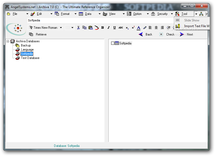
Task: Center-align the text
Action: (x=156, y=28)
